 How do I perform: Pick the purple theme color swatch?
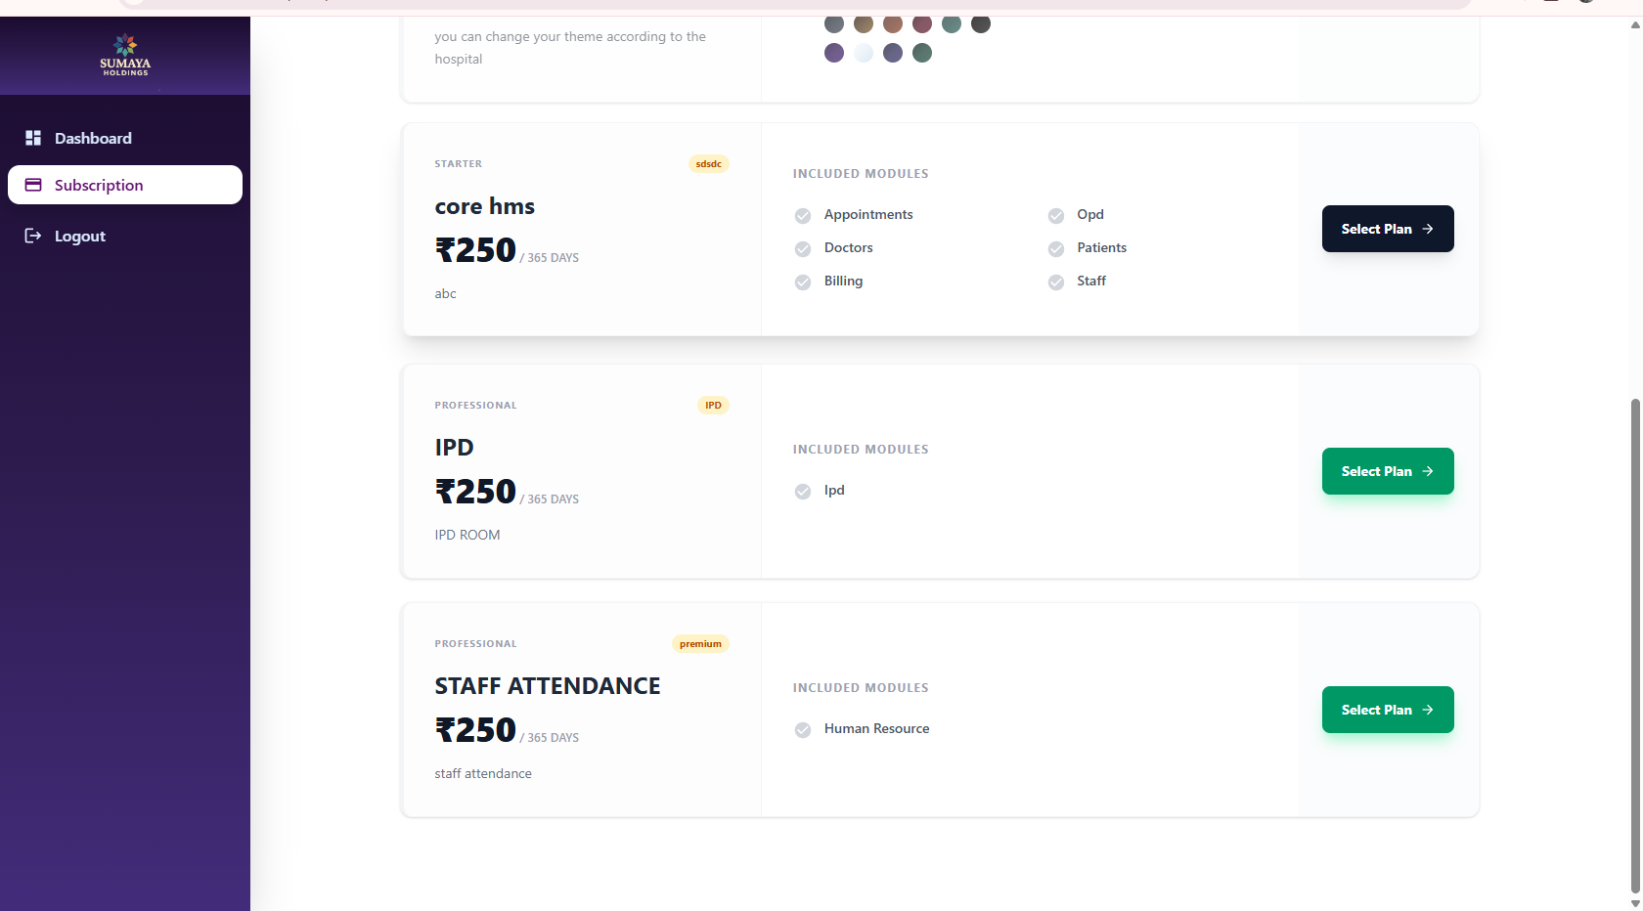pyautogui.click(x=834, y=53)
